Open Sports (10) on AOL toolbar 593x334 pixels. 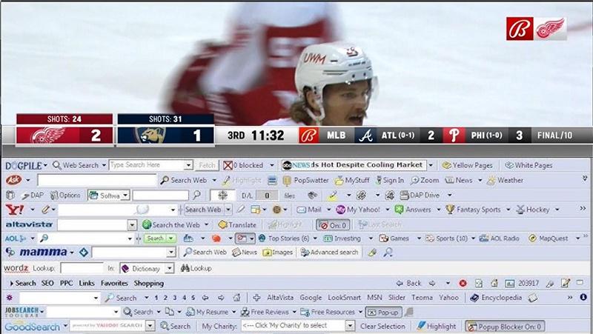pyautogui.click(x=447, y=238)
